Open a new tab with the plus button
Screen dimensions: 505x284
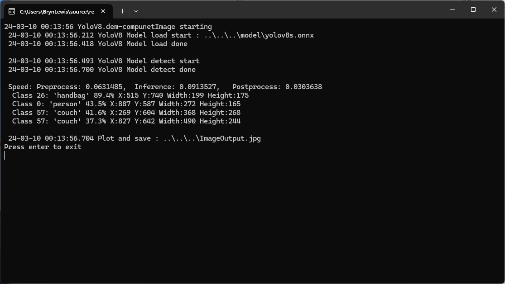point(122,11)
